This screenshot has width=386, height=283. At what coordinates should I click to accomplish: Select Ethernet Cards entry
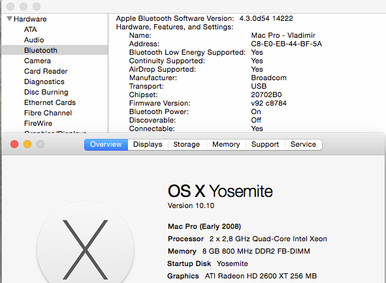click(50, 102)
